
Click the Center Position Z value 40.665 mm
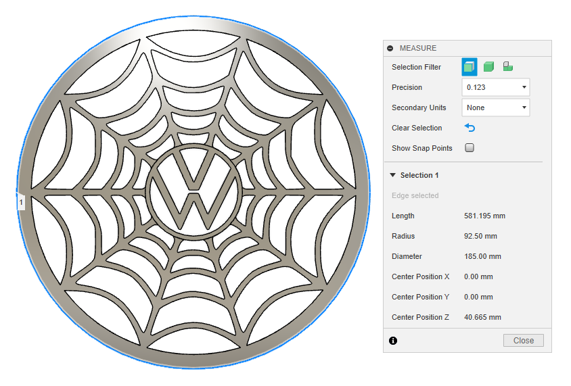click(x=482, y=317)
